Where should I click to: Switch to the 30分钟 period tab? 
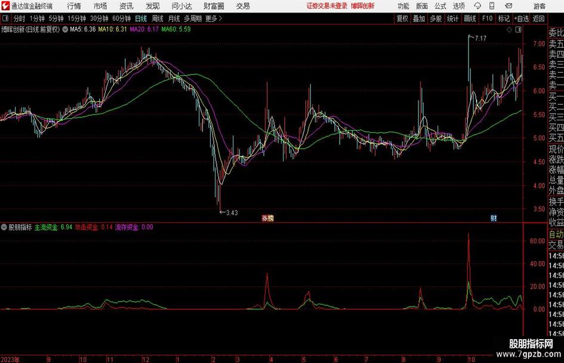[99, 18]
